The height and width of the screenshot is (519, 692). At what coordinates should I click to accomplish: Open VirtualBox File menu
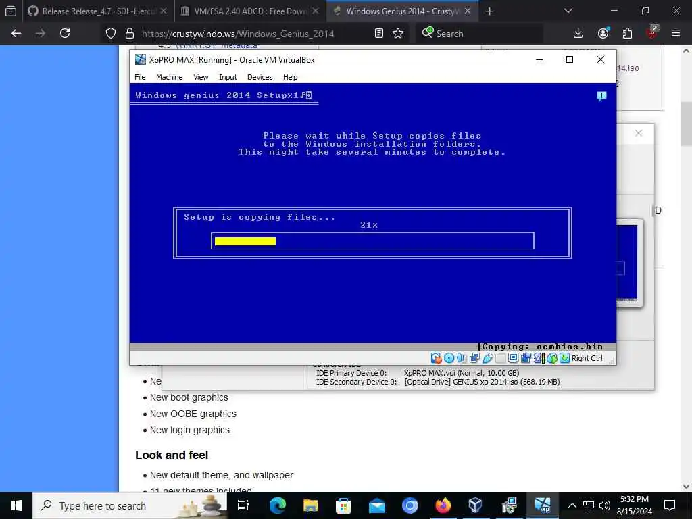[140, 77]
